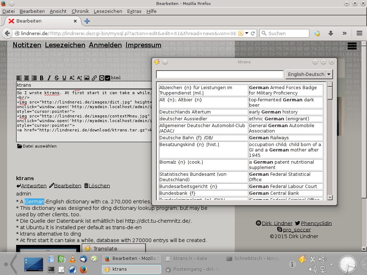Click the 'German Railways' table cell
Viewport: 367px width, 275px height.
(286, 138)
